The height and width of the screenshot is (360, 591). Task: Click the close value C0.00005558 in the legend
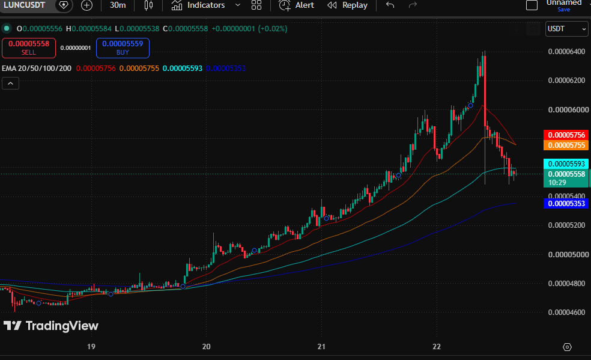[185, 29]
